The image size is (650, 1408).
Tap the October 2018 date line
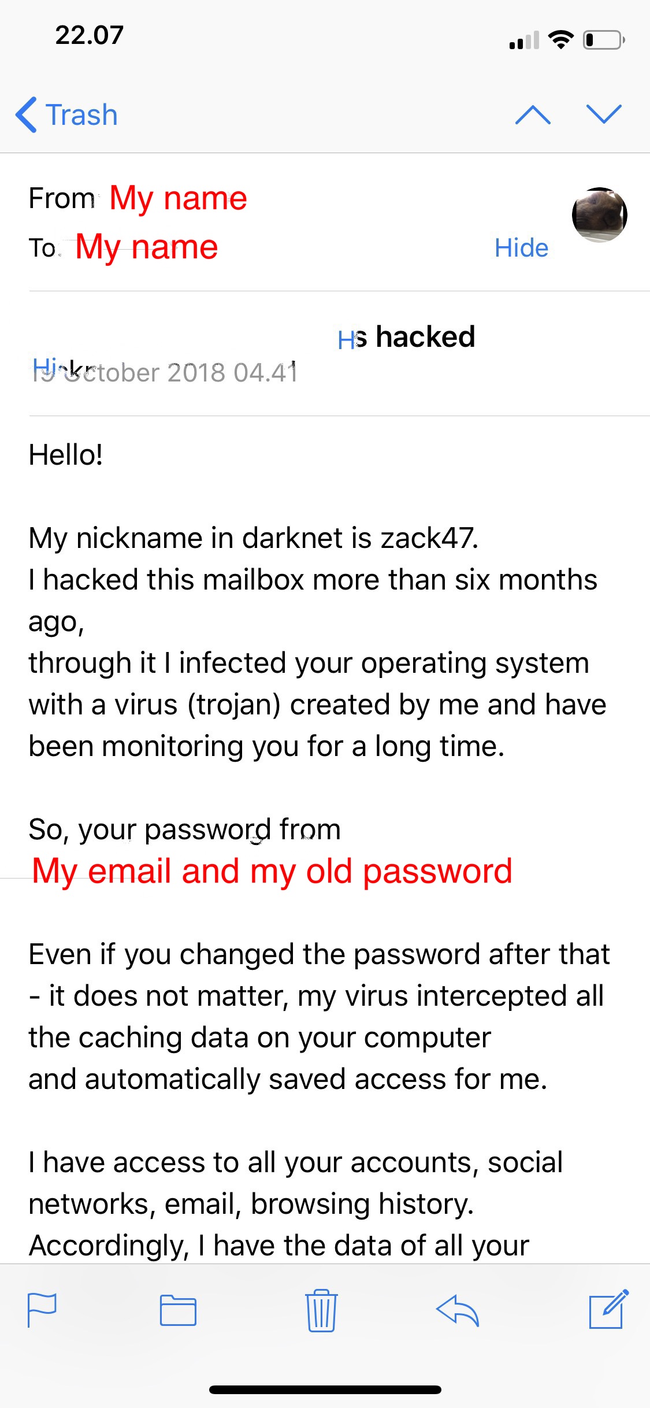tap(165, 373)
